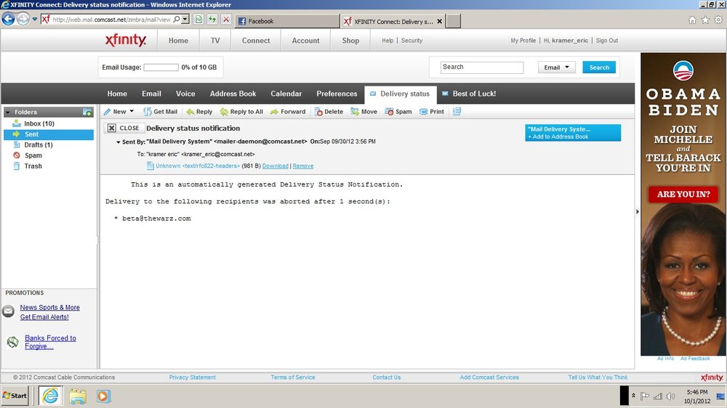Image resolution: width=727 pixels, height=408 pixels.
Task: Collapse the ad sidebar with arrow handle
Action: click(x=638, y=212)
